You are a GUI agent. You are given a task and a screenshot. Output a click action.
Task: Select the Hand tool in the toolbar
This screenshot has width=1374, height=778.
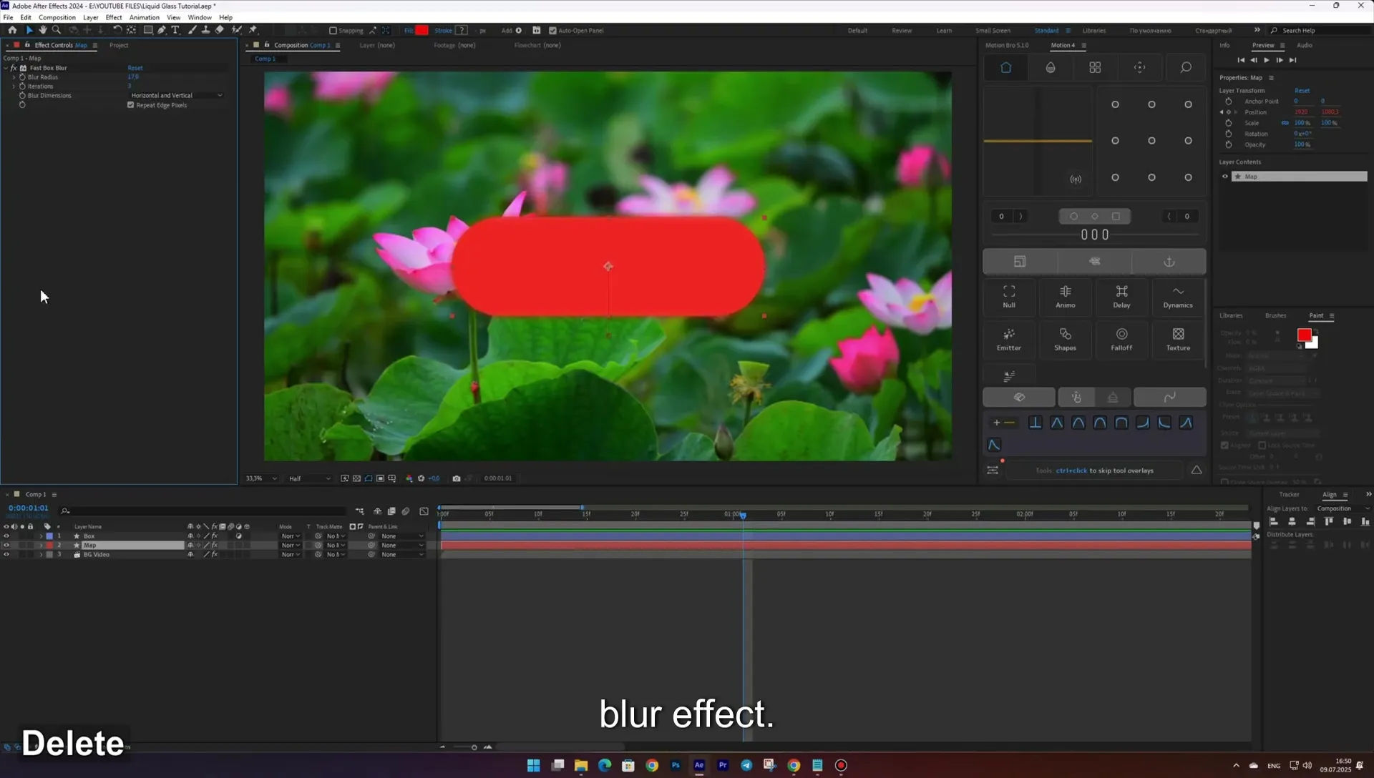point(43,30)
